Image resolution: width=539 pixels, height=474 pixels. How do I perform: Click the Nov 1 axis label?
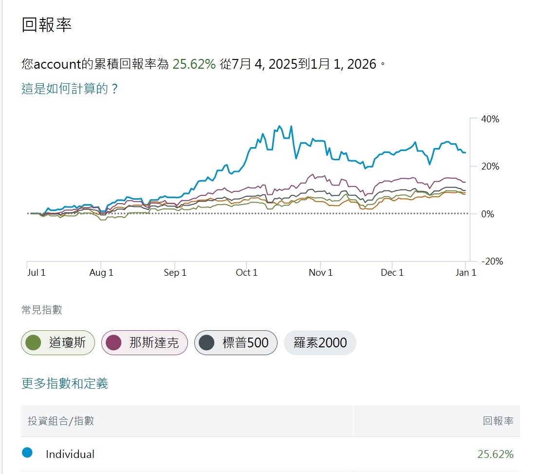(x=321, y=272)
